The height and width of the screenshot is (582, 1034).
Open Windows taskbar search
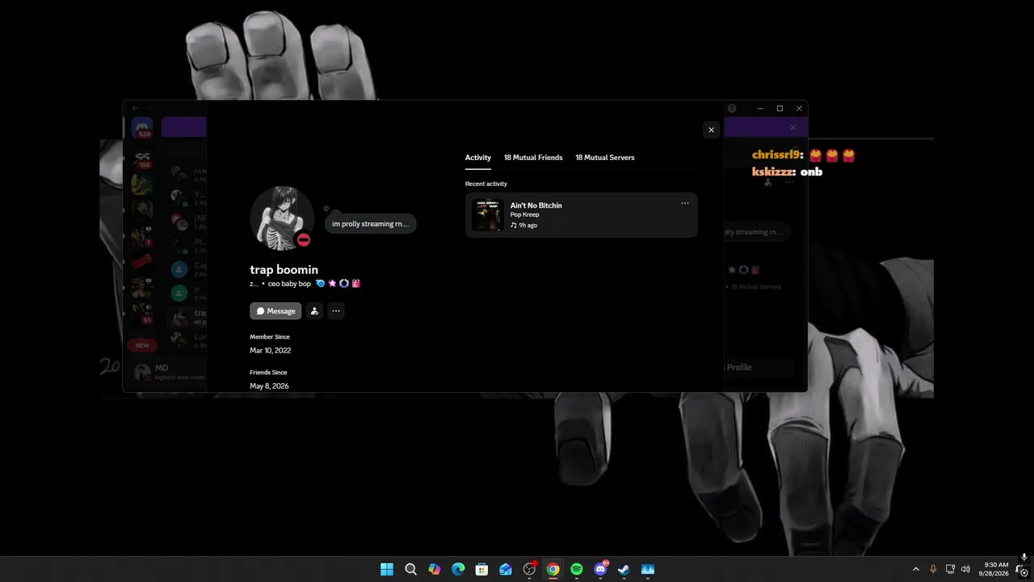click(410, 569)
